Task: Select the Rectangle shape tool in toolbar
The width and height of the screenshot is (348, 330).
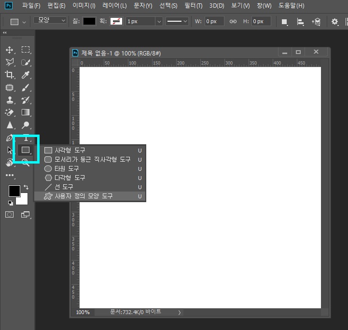Action: pos(26,150)
